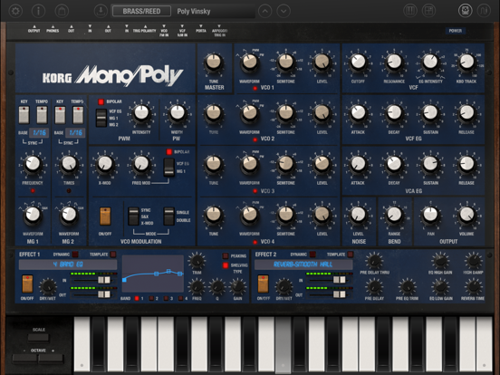Tap the VCO 1 red LED indicator
Screen dimensions: 500x375
click(x=255, y=88)
